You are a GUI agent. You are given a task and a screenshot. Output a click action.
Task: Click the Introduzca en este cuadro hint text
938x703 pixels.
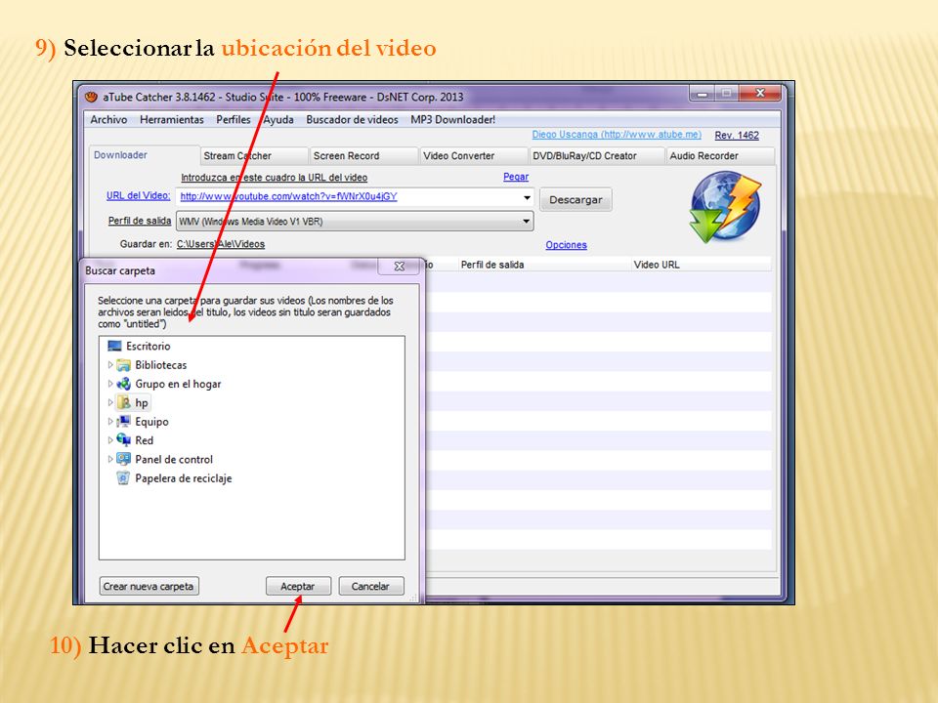(274, 178)
